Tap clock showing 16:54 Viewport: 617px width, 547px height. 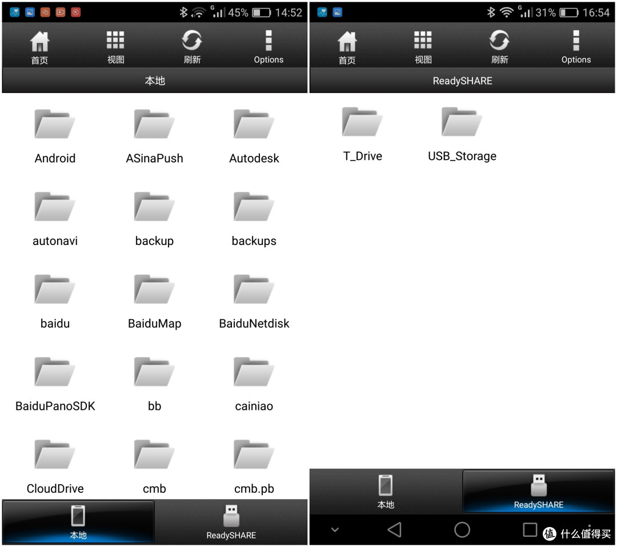596,13
